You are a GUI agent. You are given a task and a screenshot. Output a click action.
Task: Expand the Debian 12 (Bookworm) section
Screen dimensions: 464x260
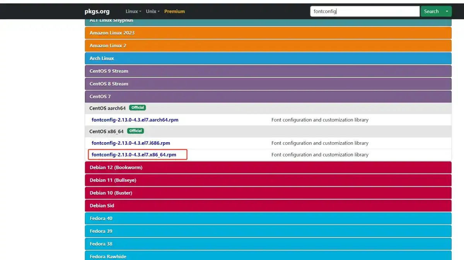(116, 167)
